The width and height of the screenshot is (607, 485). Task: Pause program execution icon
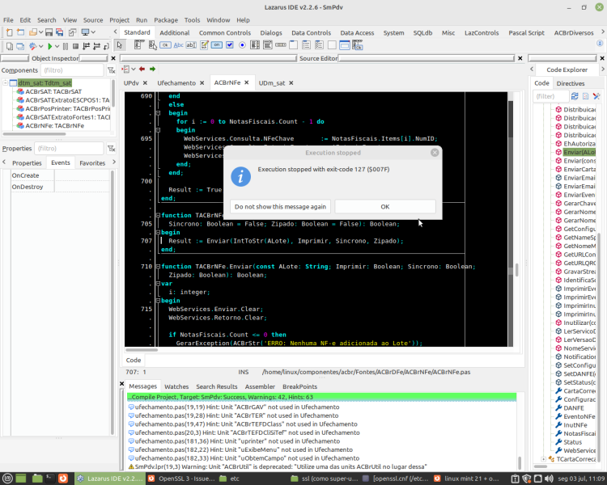tap(66, 46)
